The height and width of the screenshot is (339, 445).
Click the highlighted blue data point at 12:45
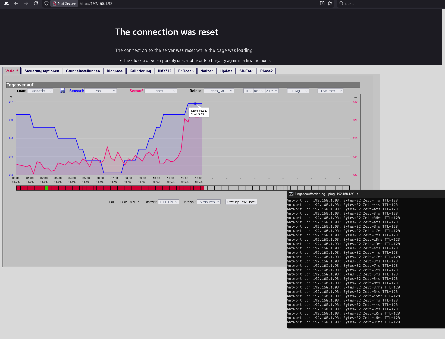195,103
